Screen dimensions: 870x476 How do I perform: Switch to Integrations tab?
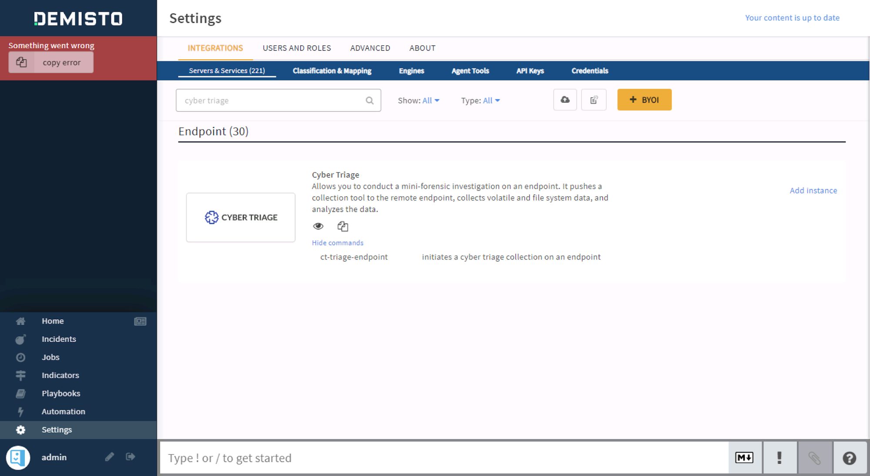[x=215, y=48]
